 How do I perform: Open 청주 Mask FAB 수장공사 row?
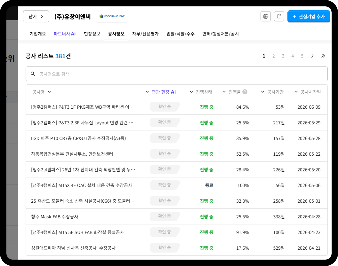177,217
